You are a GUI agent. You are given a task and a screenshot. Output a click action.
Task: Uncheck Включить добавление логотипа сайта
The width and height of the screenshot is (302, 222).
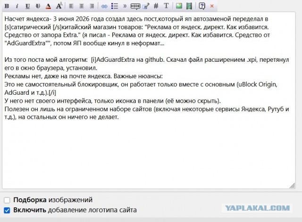pos(7,210)
